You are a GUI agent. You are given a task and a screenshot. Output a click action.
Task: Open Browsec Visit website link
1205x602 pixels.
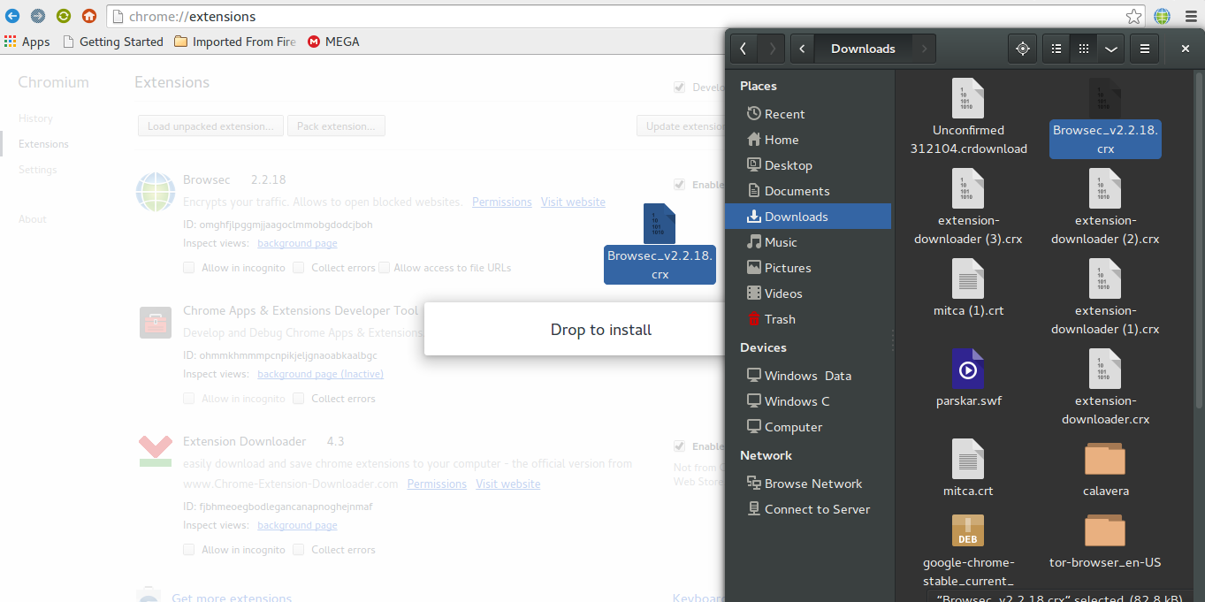pos(573,202)
